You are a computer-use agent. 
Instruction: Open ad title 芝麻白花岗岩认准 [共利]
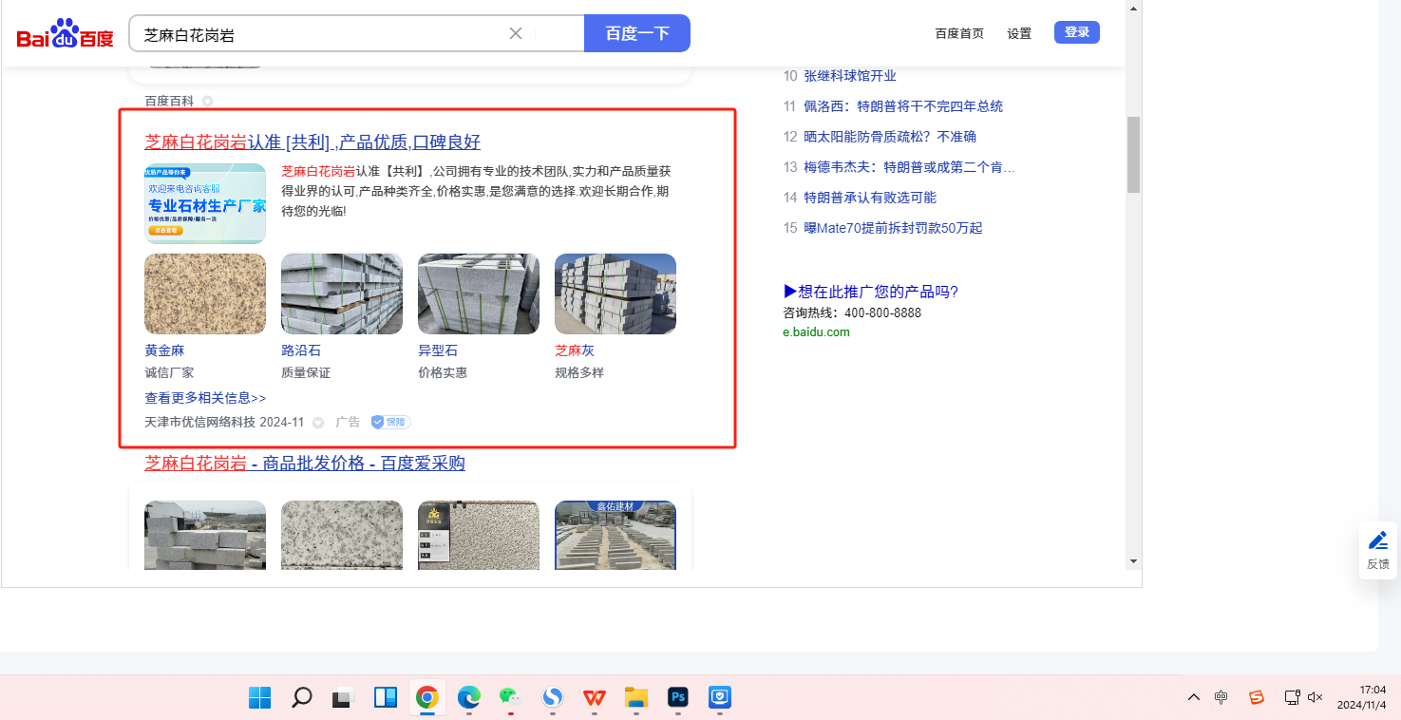[312, 142]
